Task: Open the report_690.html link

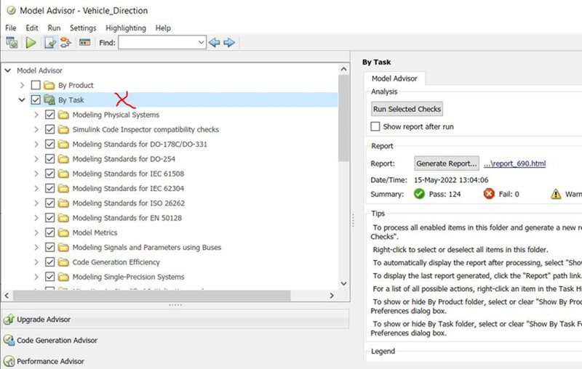Action: (514, 163)
